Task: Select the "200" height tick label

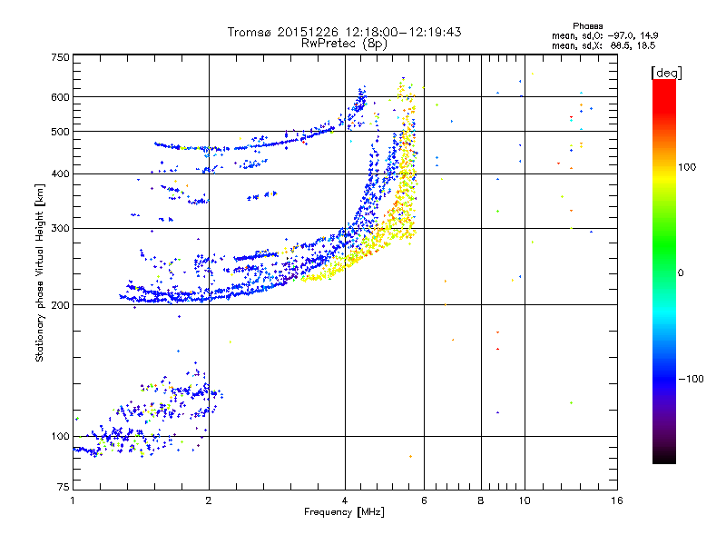Action: coord(60,305)
